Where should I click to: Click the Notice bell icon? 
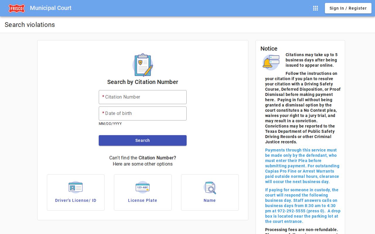pyautogui.click(x=271, y=62)
